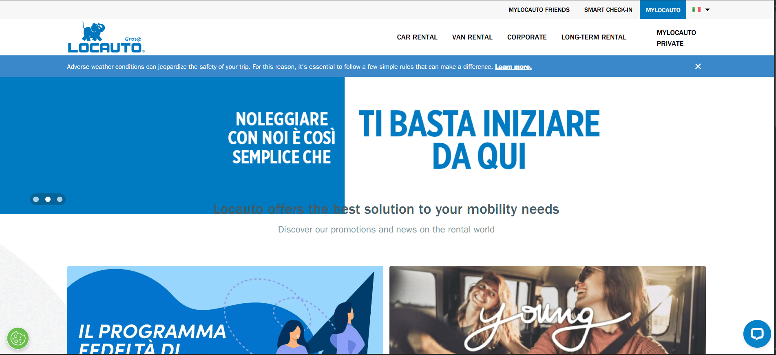Viewport: 776px width, 355px height.
Task: Expand the language dropdown arrow
Action: tap(707, 10)
